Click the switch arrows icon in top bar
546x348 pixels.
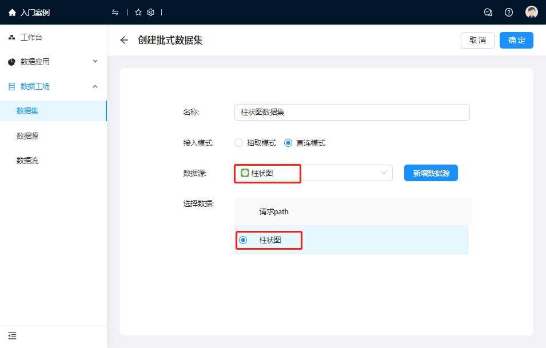[x=115, y=13]
